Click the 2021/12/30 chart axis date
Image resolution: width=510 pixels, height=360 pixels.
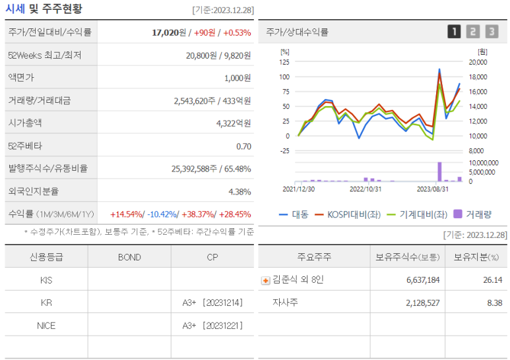pyautogui.click(x=299, y=189)
